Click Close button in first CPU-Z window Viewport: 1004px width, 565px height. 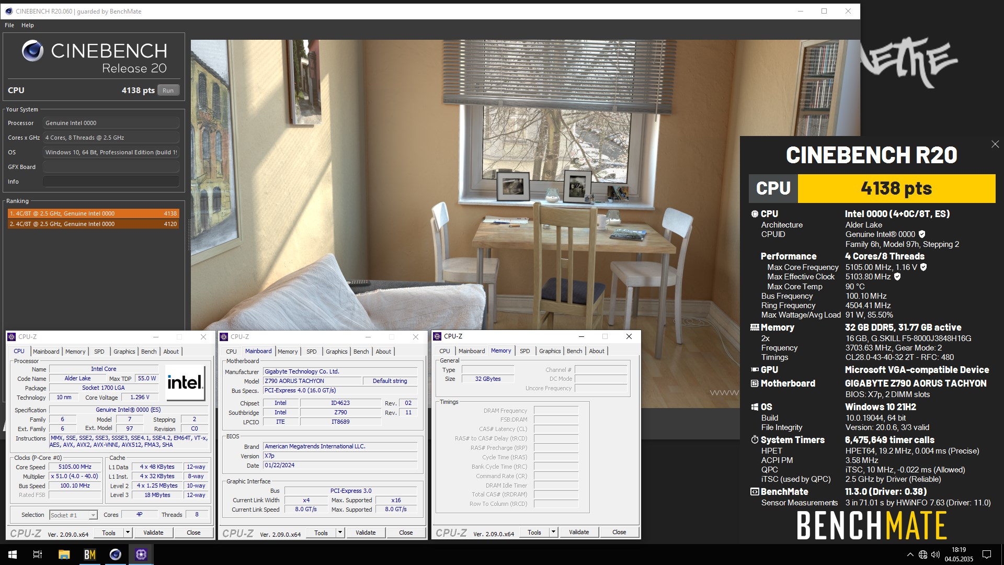click(193, 533)
